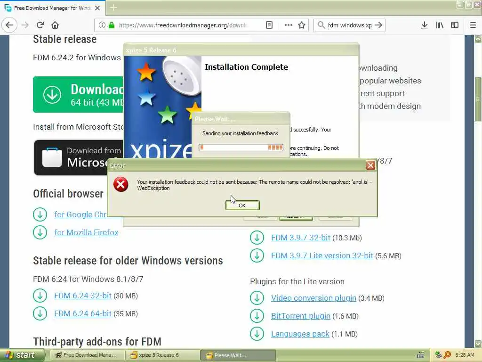Click the Firefox forward arrow
Image resolution: width=482 pixels, height=362 pixels.
click(x=25, y=25)
